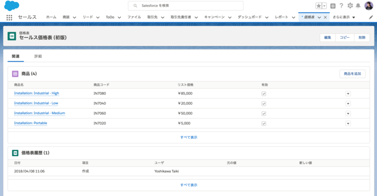
Task: Expand the 価格表 tab chevron
Action: (319, 17)
